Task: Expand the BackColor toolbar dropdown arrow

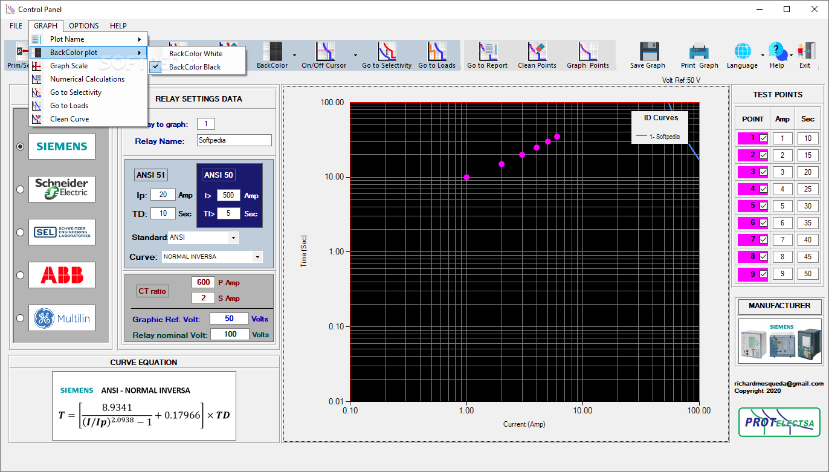Action: 294,54
